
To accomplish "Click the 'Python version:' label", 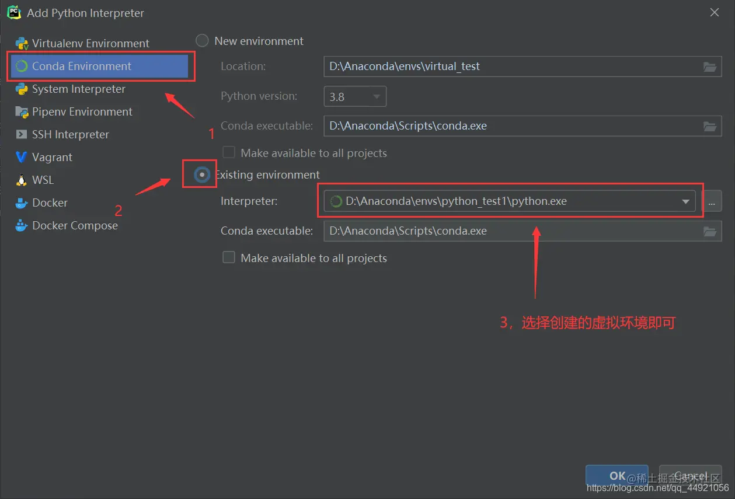I will (x=259, y=96).
